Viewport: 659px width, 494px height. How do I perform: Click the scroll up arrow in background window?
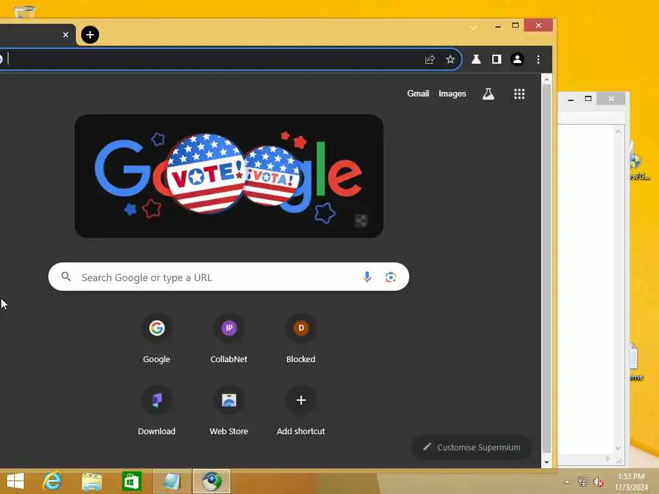coord(618,131)
